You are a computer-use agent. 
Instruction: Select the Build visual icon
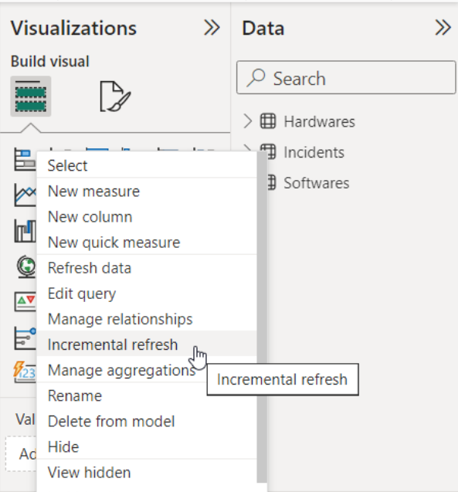[x=31, y=96]
